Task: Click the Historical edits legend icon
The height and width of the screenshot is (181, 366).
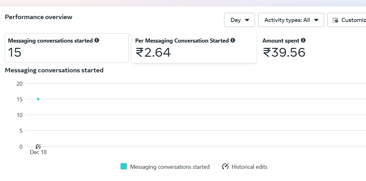Action: 225,166
